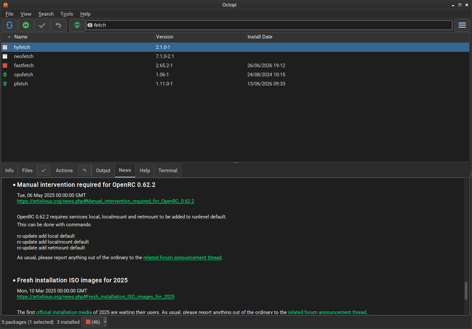
Task: Toggle the green alien AUR toolbar button
Action: pos(77,25)
